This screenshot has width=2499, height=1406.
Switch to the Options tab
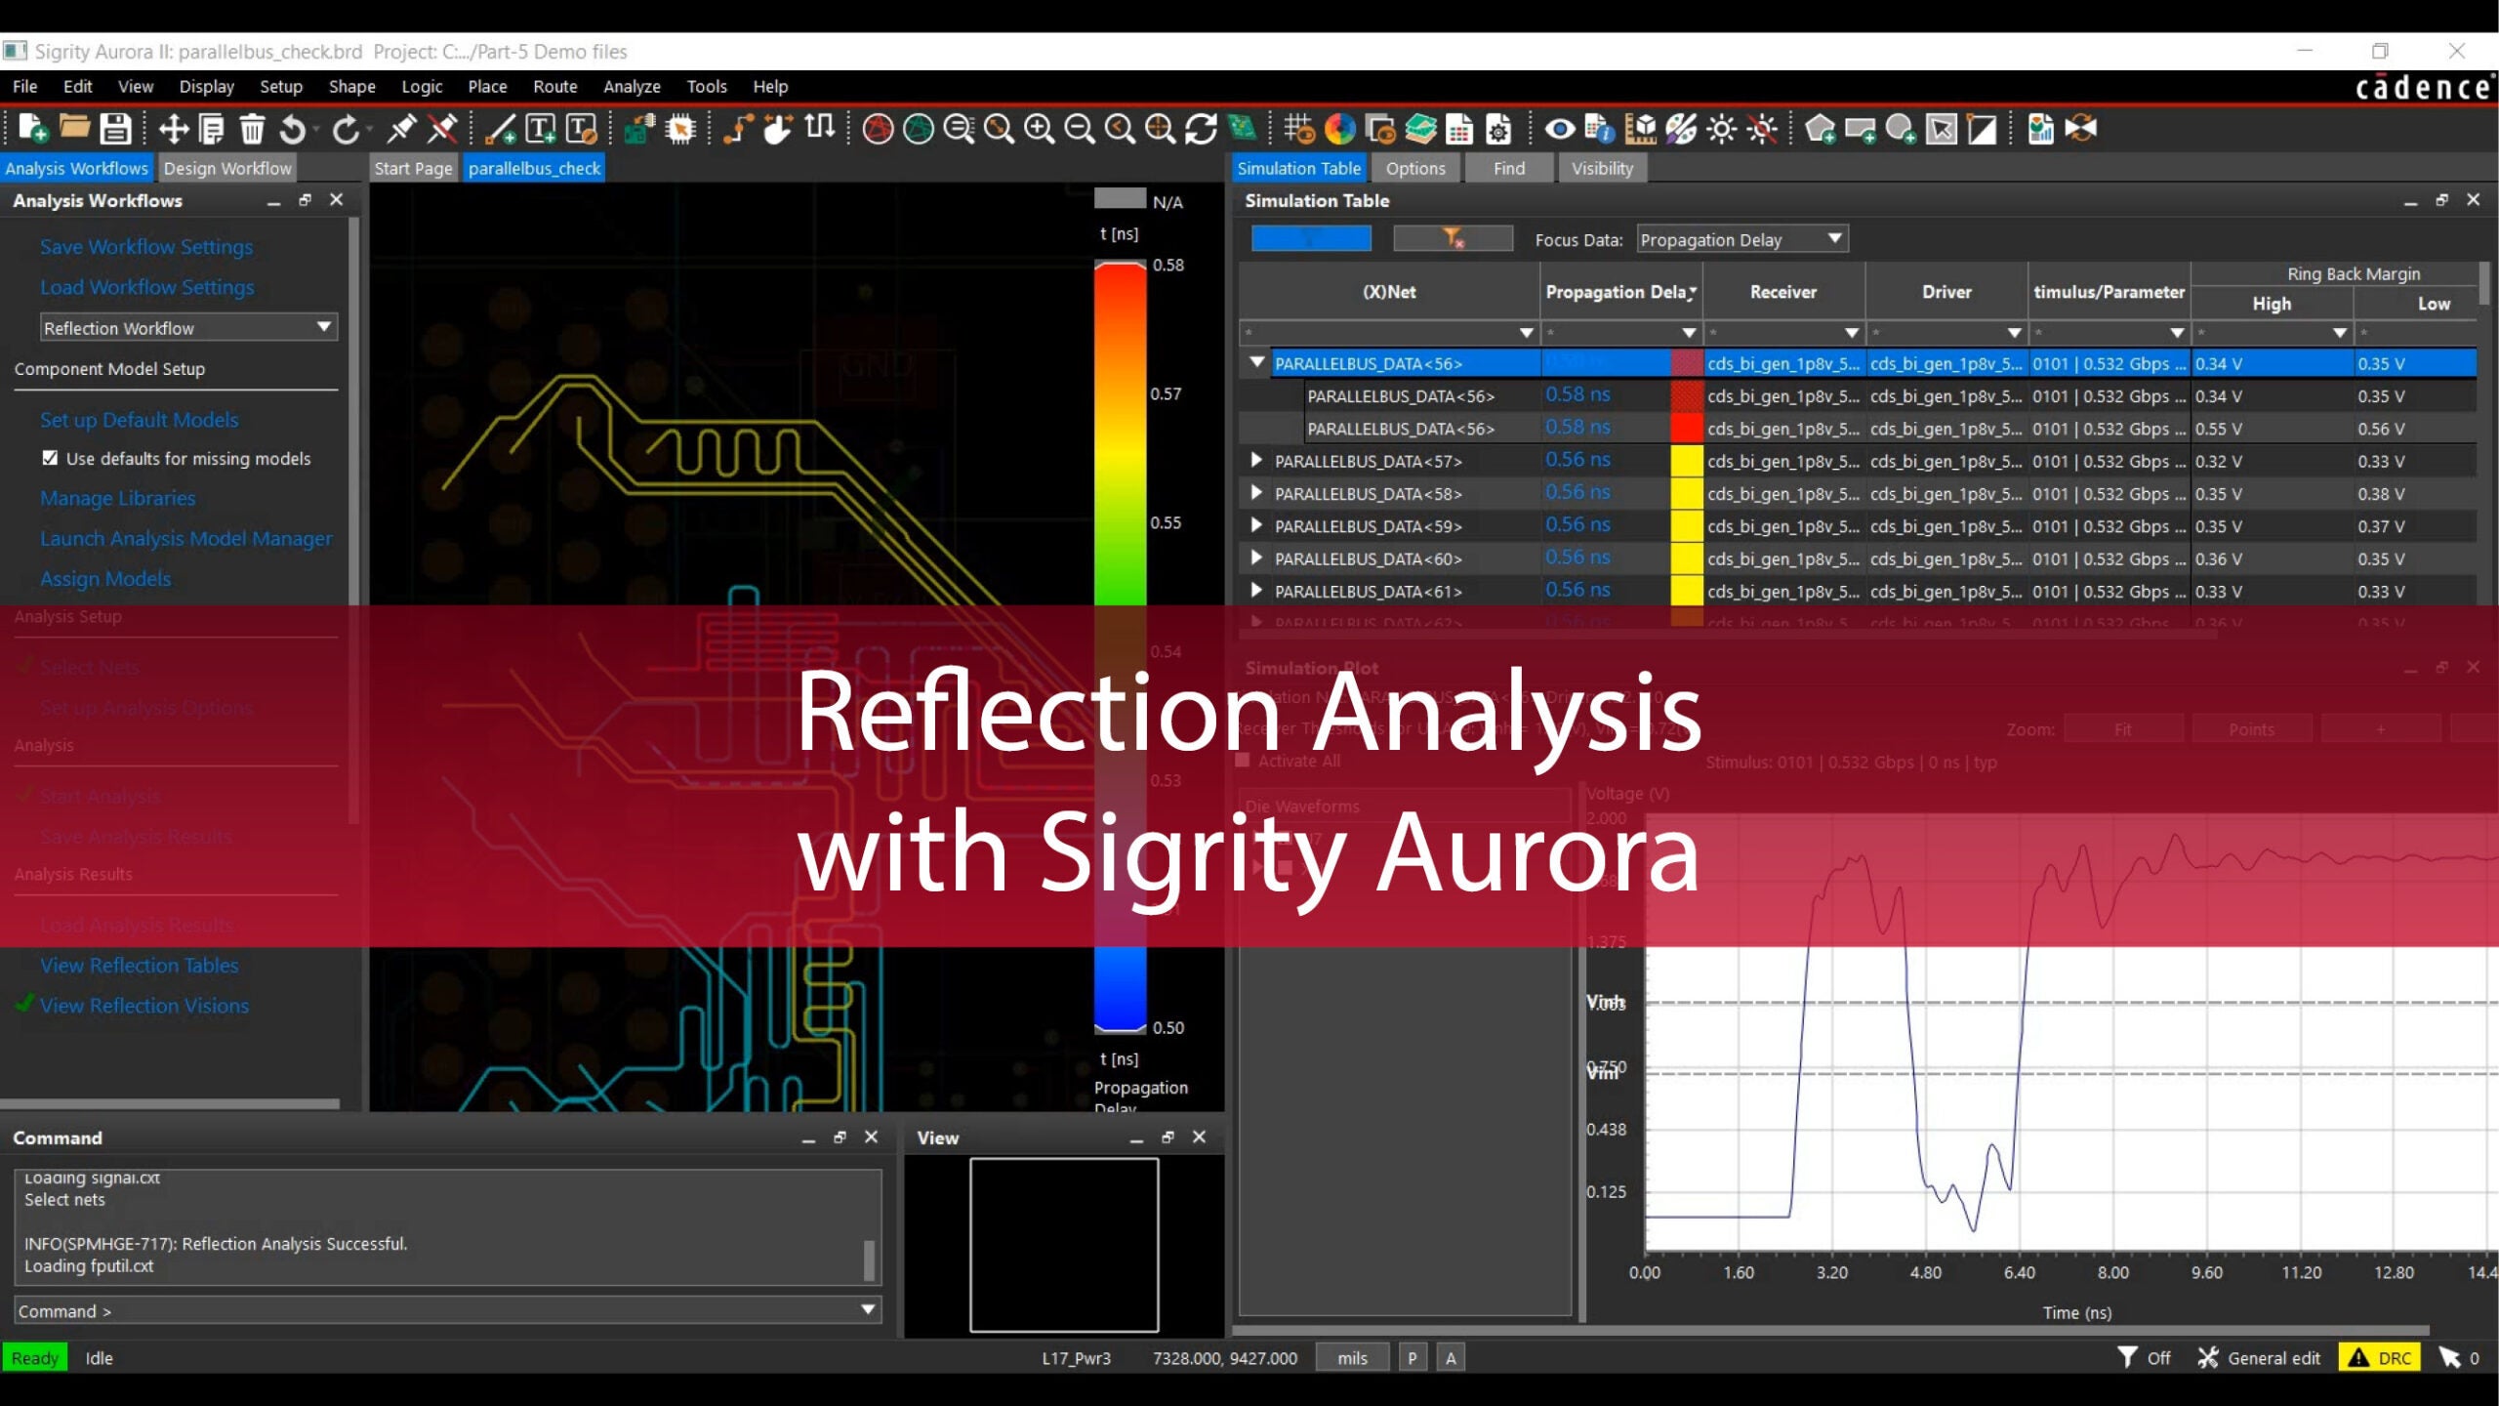(x=1415, y=168)
